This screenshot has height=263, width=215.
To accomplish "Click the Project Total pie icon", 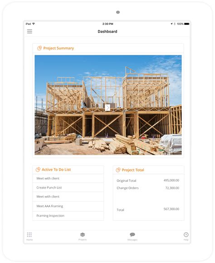I will click(x=118, y=170).
